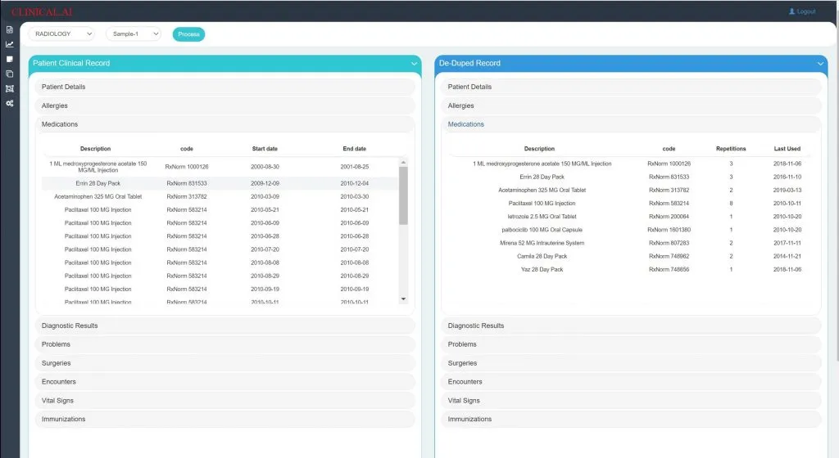Click Repetitions column header
Viewport: 839px width, 458px height.
click(731, 149)
